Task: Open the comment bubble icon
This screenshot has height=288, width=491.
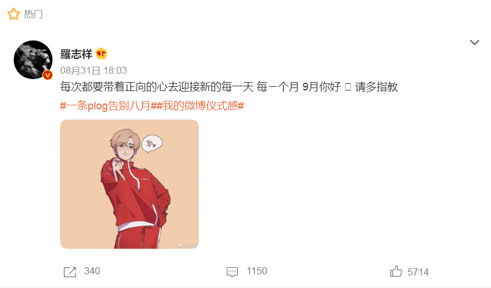Action: 232,272
